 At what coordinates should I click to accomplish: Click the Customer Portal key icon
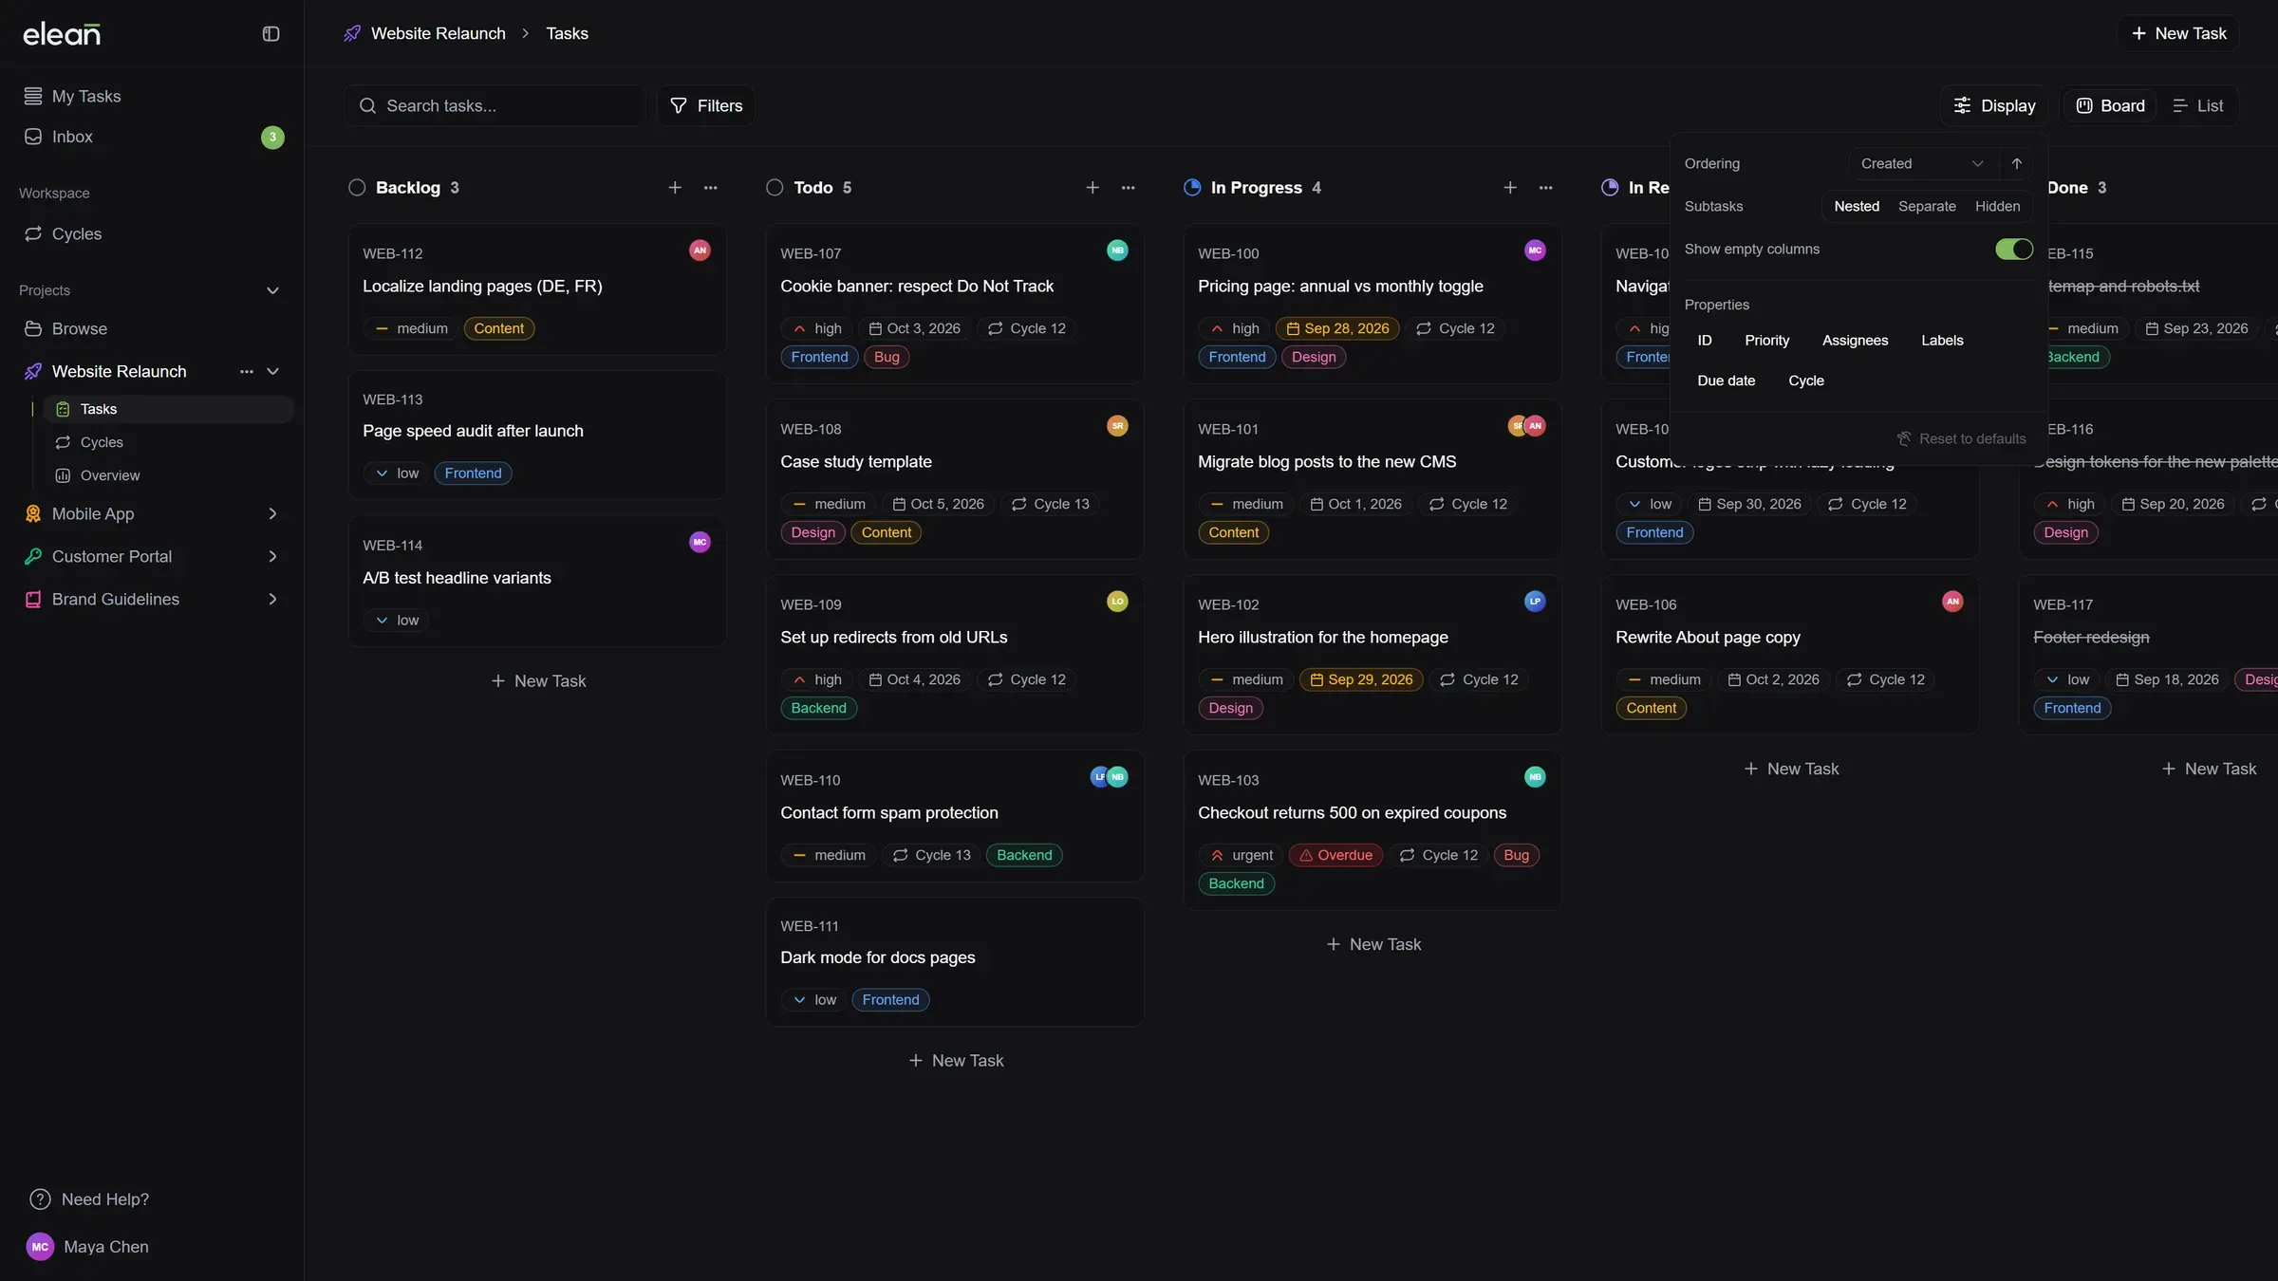point(33,556)
